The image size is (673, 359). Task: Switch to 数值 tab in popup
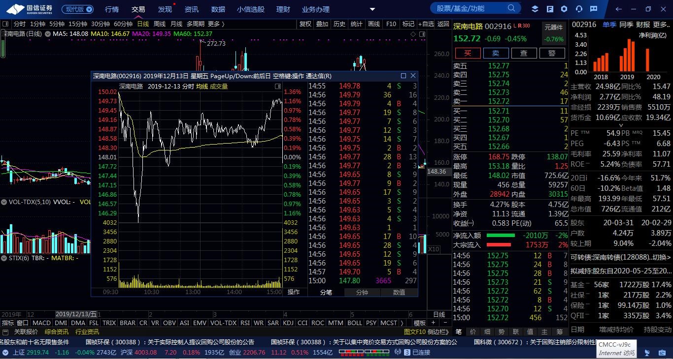[399, 292]
